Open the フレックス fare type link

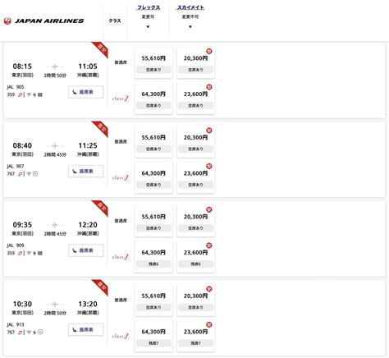(x=149, y=7)
